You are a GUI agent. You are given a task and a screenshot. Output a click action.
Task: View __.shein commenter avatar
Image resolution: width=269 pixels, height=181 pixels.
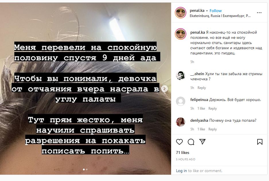pos(181,75)
